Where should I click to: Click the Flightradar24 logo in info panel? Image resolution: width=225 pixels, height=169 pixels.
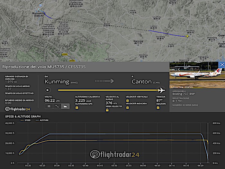pos(17,109)
